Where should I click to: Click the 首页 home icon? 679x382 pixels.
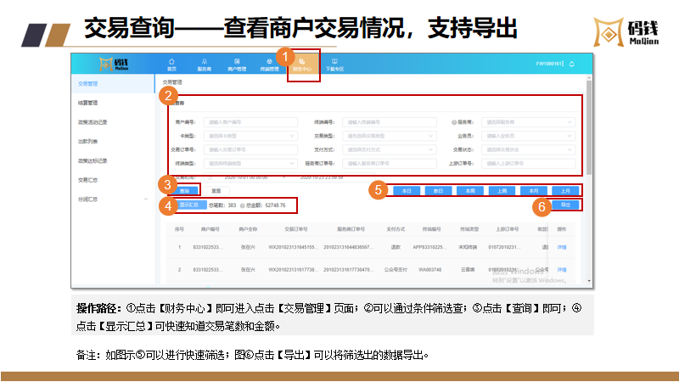pos(172,64)
